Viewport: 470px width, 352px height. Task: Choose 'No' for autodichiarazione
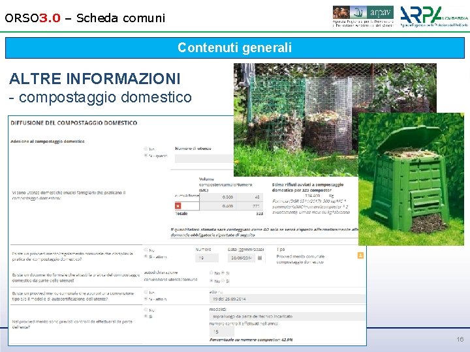(211, 272)
